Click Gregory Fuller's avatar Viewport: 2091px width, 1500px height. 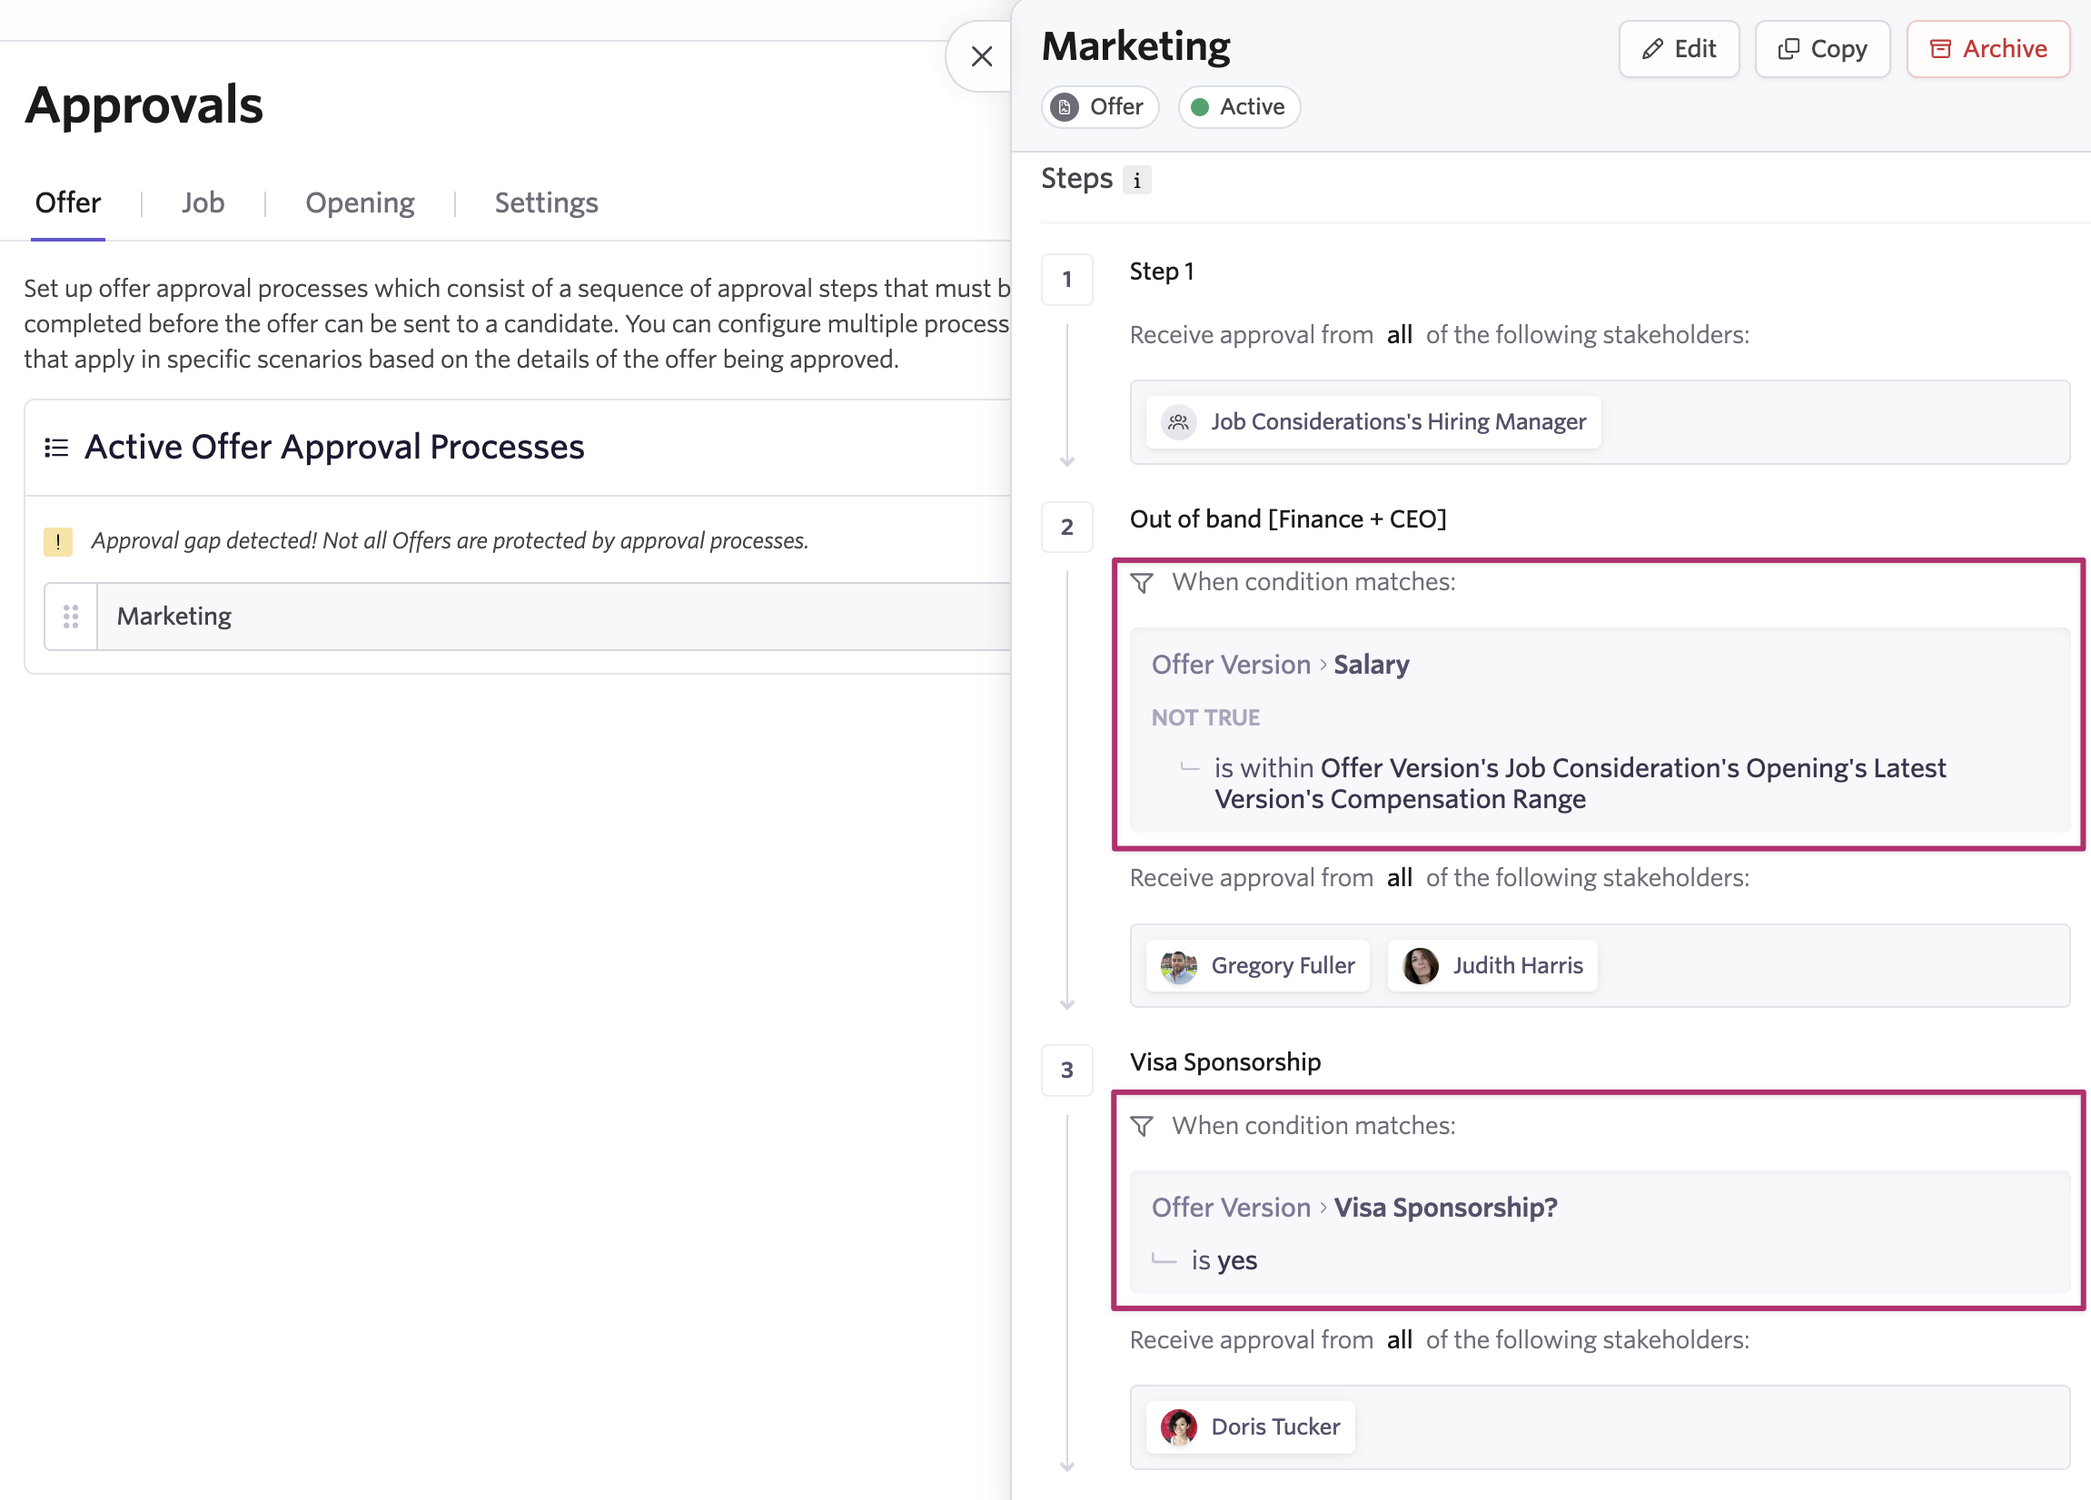click(1177, 965)
